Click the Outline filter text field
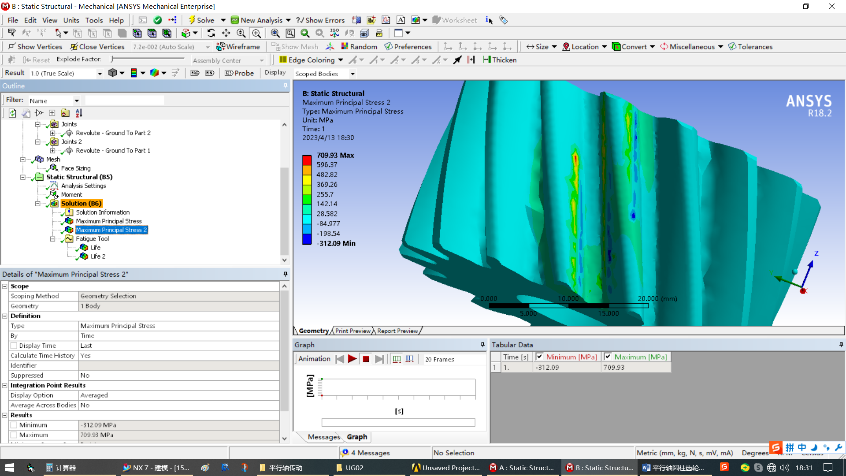Viewport: 846px width, 476px height. pos(125,100)
